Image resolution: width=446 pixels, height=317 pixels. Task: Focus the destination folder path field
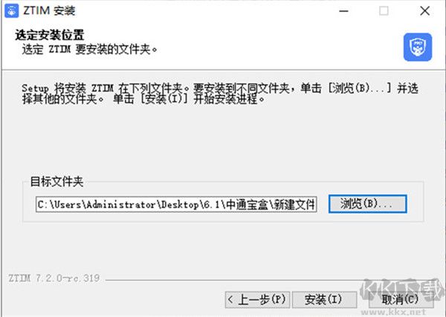tap(176, 204)
